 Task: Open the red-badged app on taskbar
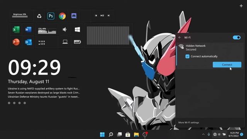coord(145,134)
